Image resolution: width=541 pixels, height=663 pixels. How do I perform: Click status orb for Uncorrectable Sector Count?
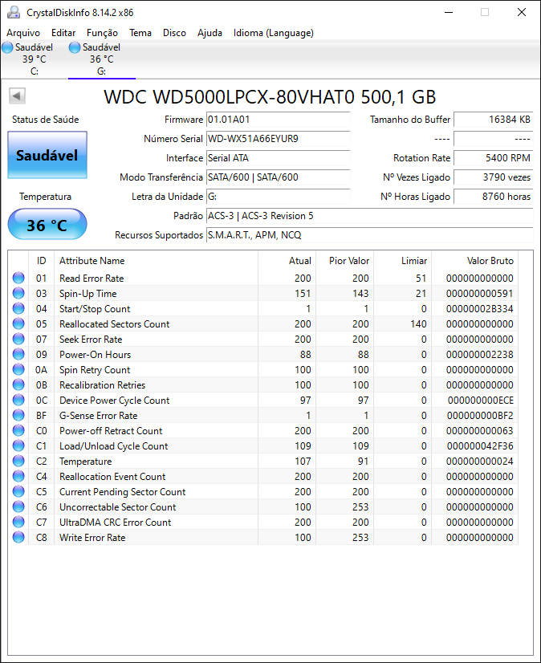click(18, 506)
